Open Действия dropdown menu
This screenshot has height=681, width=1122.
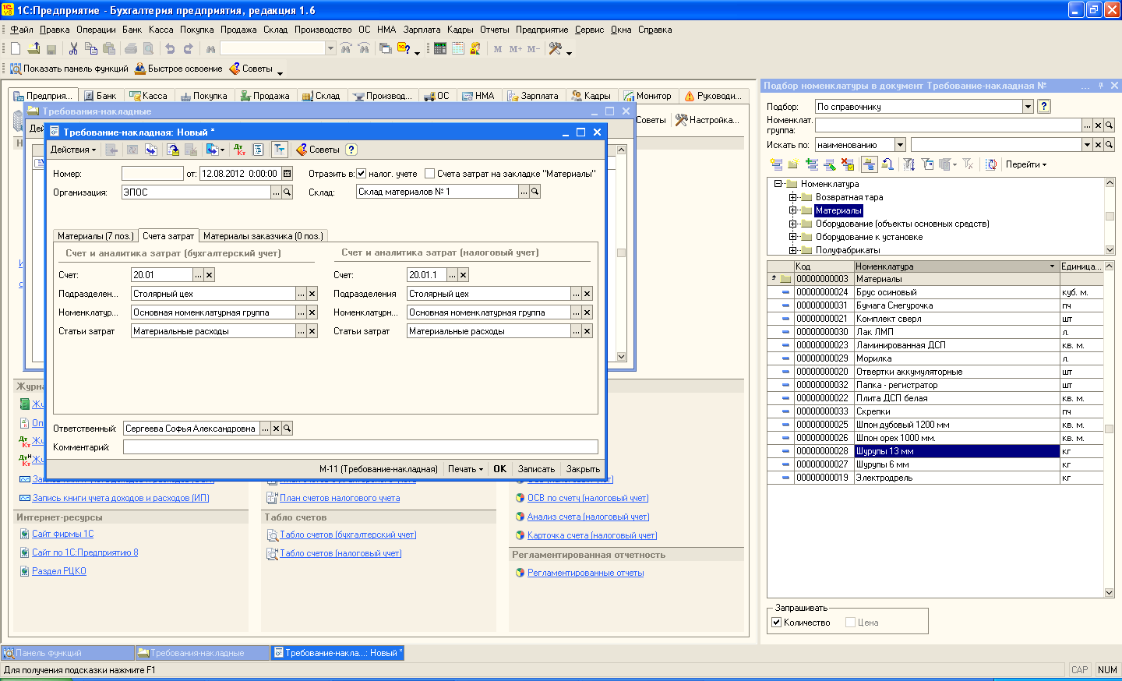pos(73,150)
